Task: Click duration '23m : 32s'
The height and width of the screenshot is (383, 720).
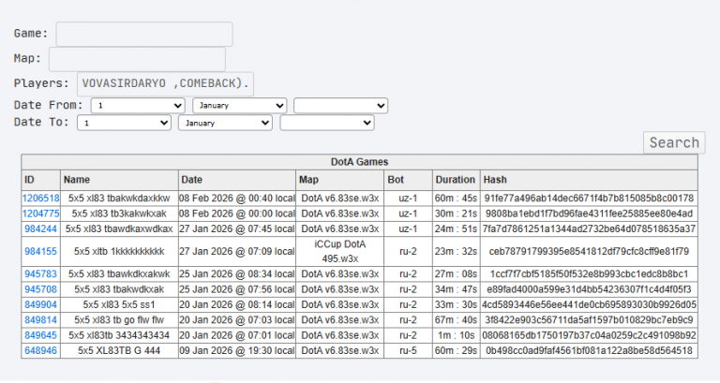Action: (456, 251)
